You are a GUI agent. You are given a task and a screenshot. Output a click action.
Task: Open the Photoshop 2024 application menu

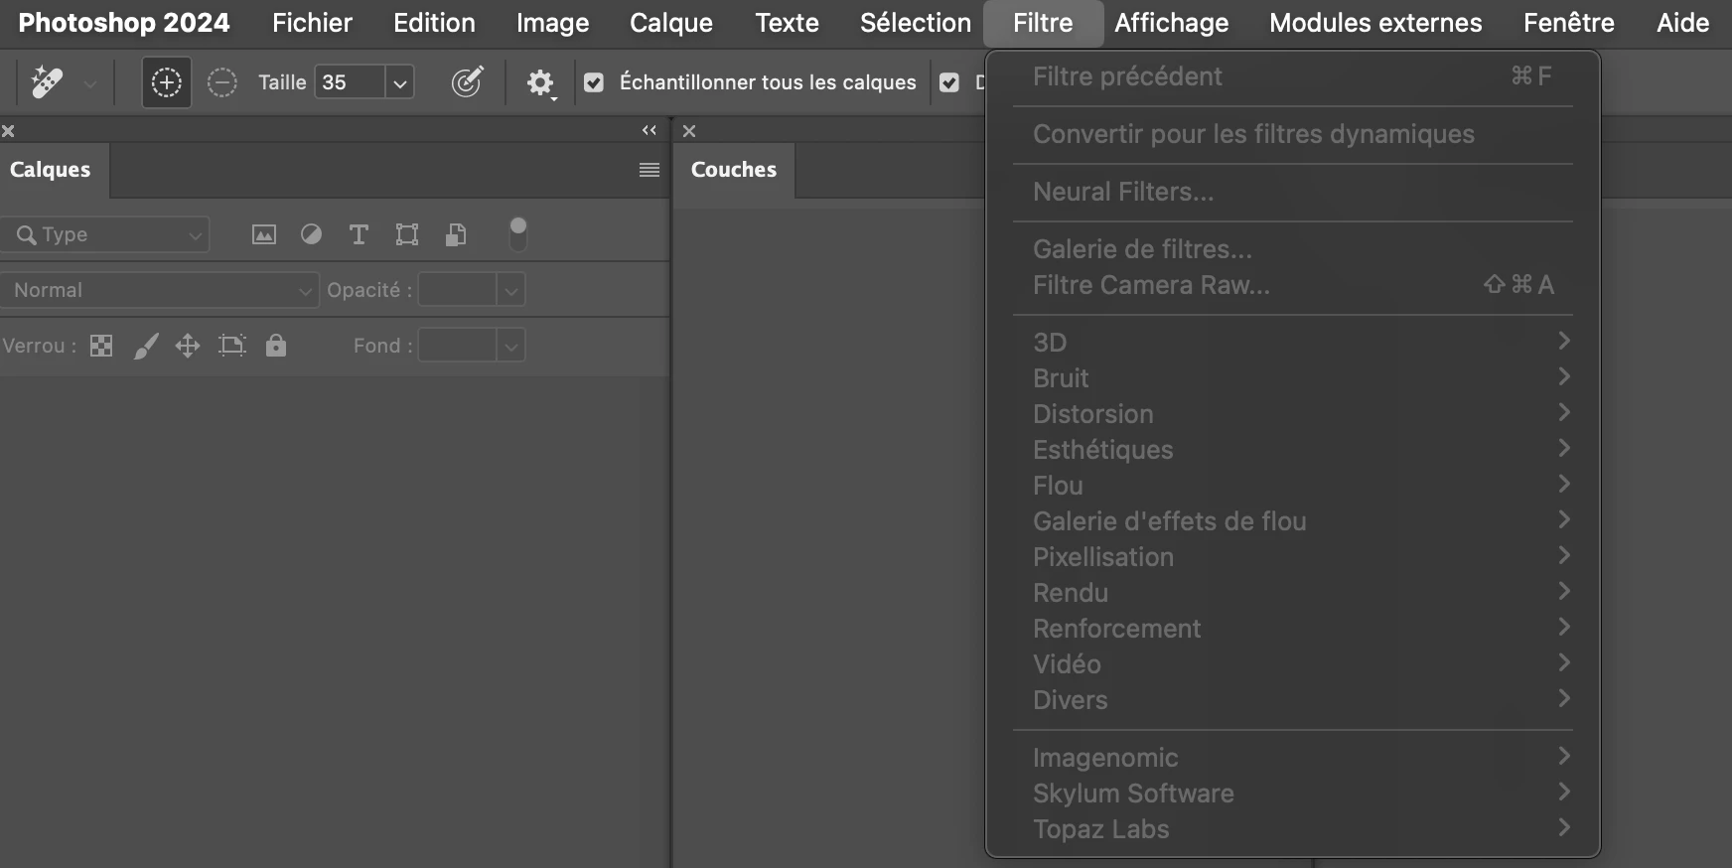tap(124, 23)
